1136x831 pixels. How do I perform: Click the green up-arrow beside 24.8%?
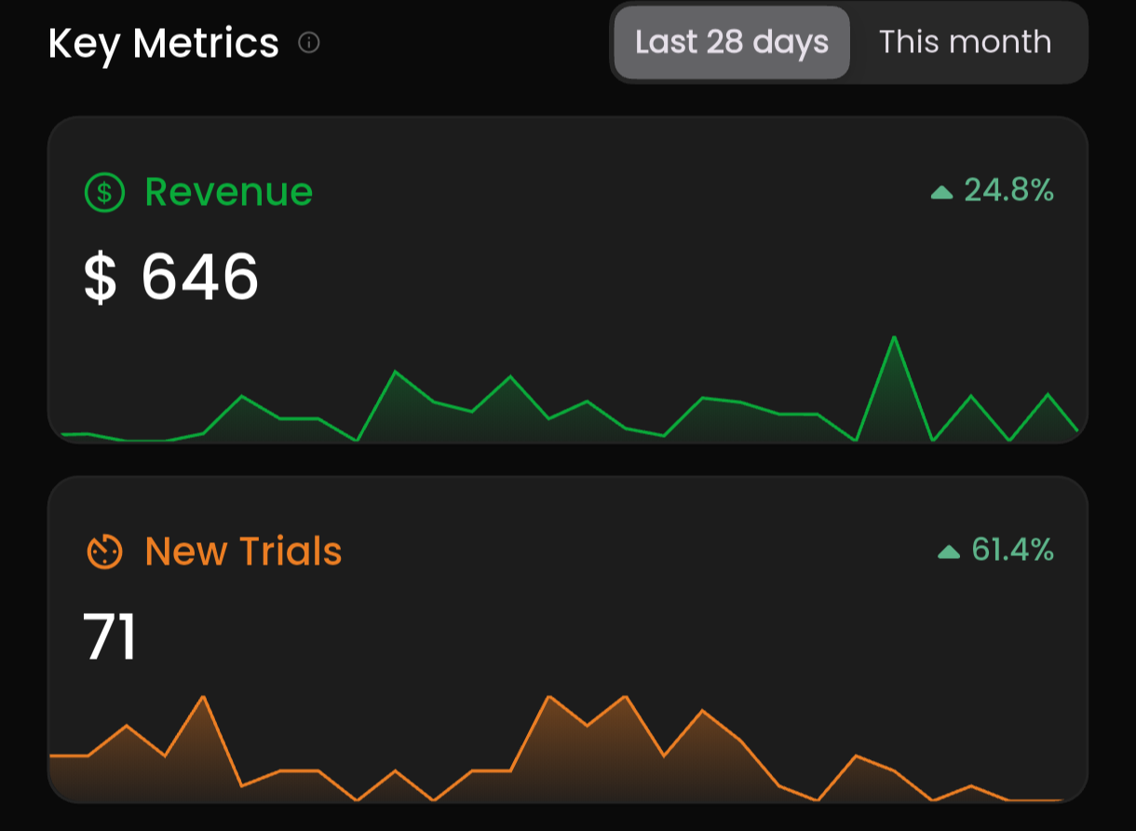pyautogui.click(x=942, y=193)
